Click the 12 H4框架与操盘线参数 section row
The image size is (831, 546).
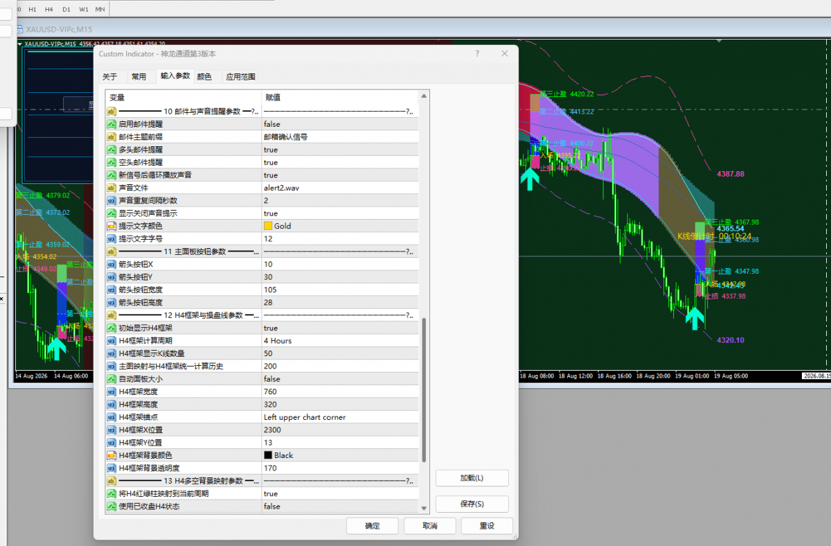262,315
